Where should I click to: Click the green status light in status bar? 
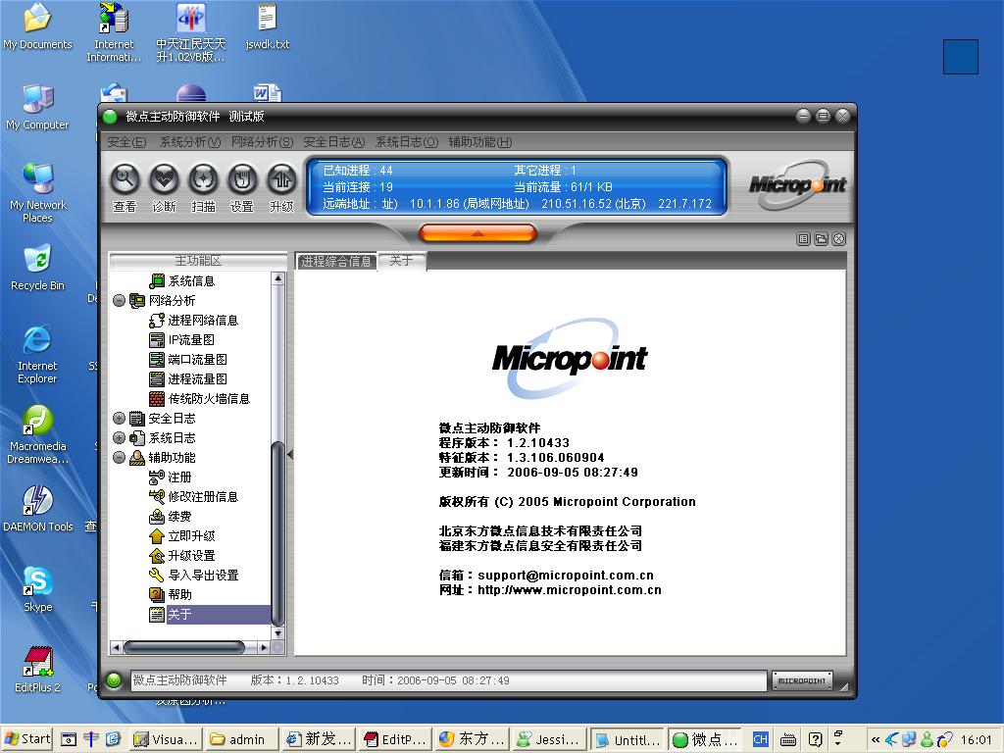pyautogui.click(x=114, y=680)
